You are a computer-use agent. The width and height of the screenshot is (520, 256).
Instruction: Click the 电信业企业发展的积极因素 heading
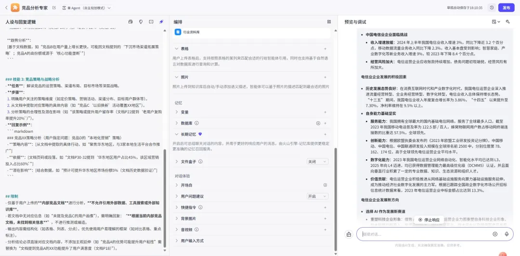[384, 77]
